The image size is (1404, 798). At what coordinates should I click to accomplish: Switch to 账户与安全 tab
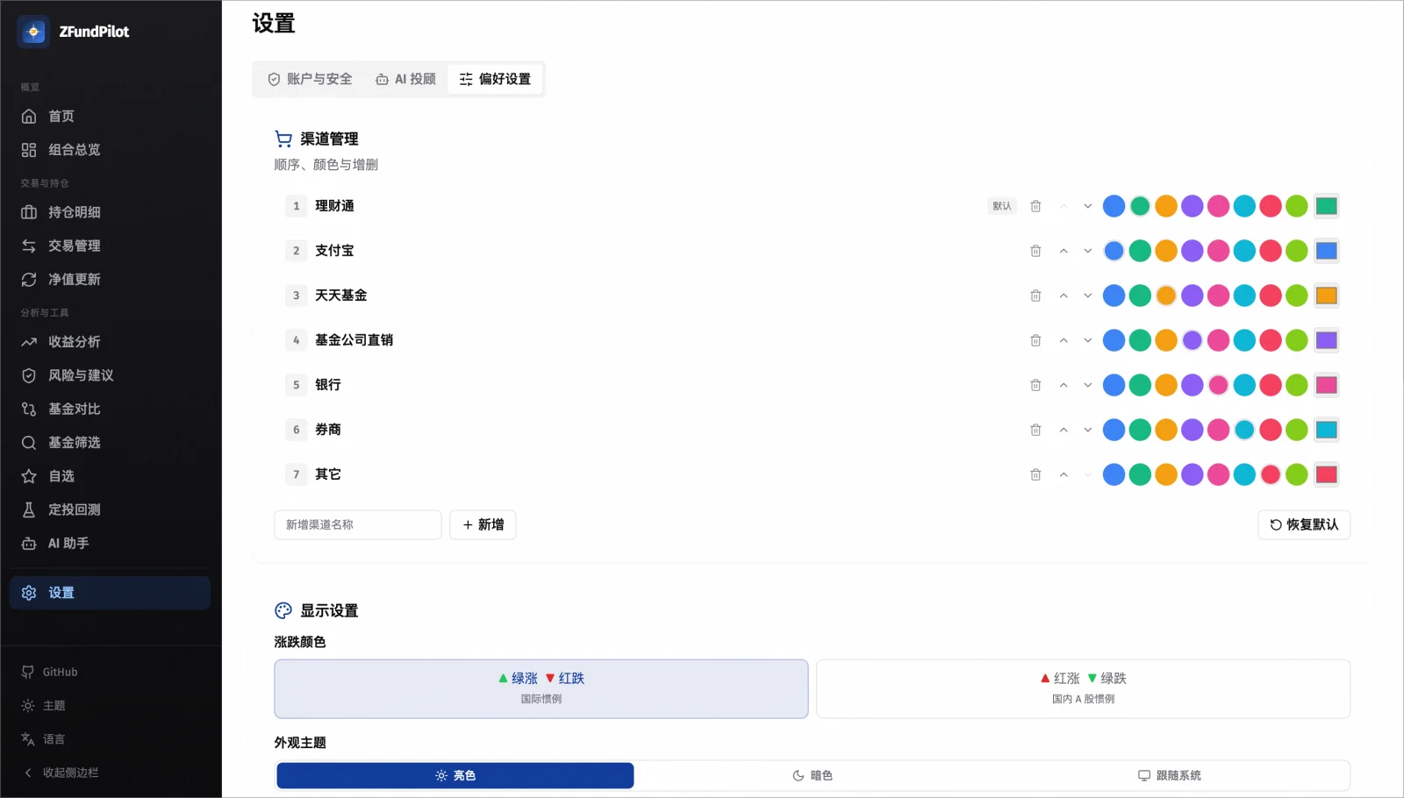pos(310,79)
